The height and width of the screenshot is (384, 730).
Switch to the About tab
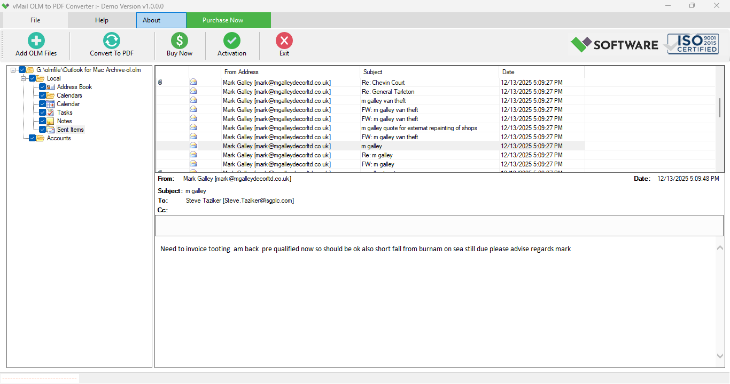[x=161, y=20]
